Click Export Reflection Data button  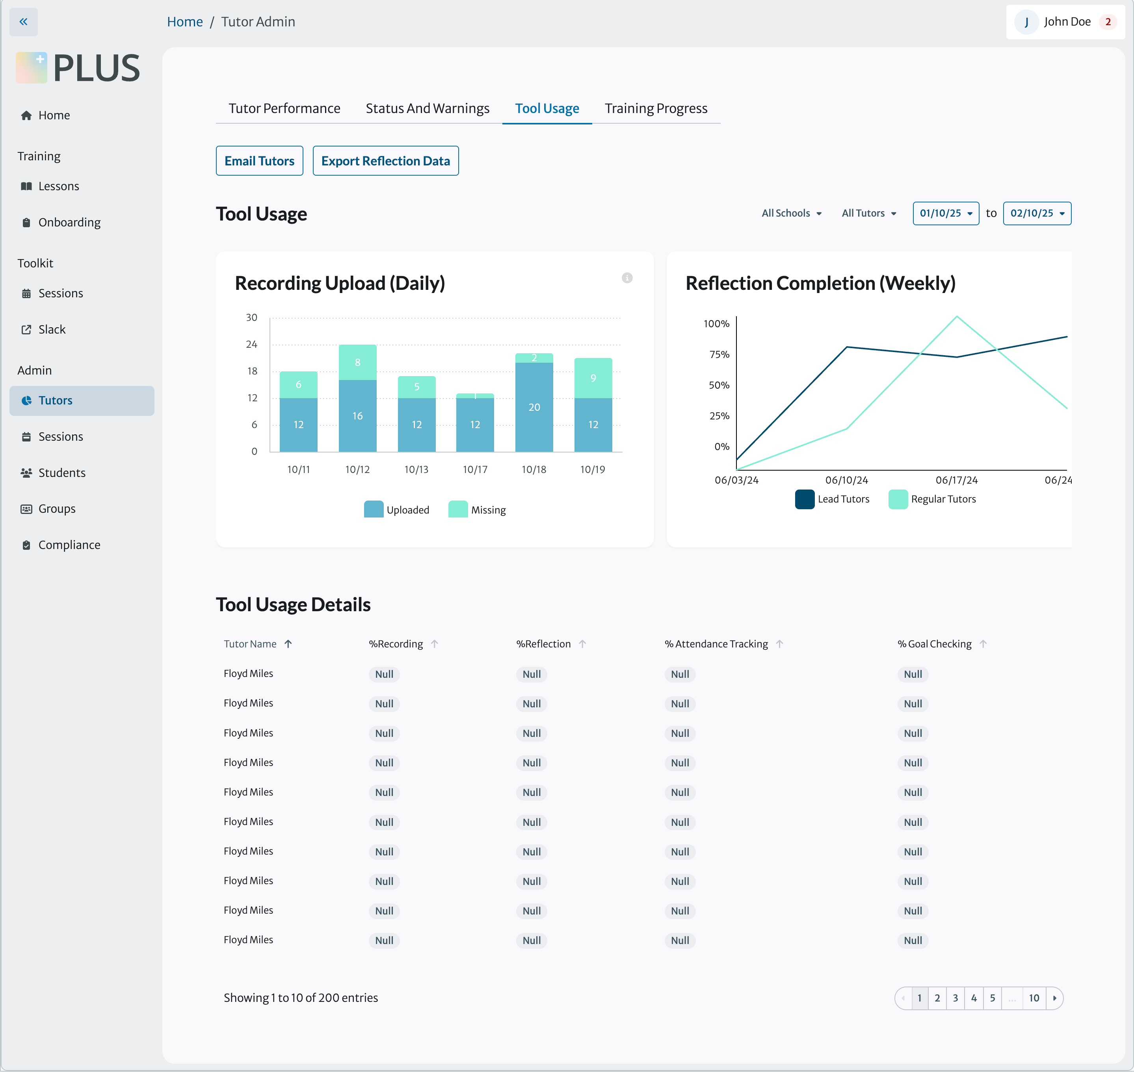coord(385,161)
